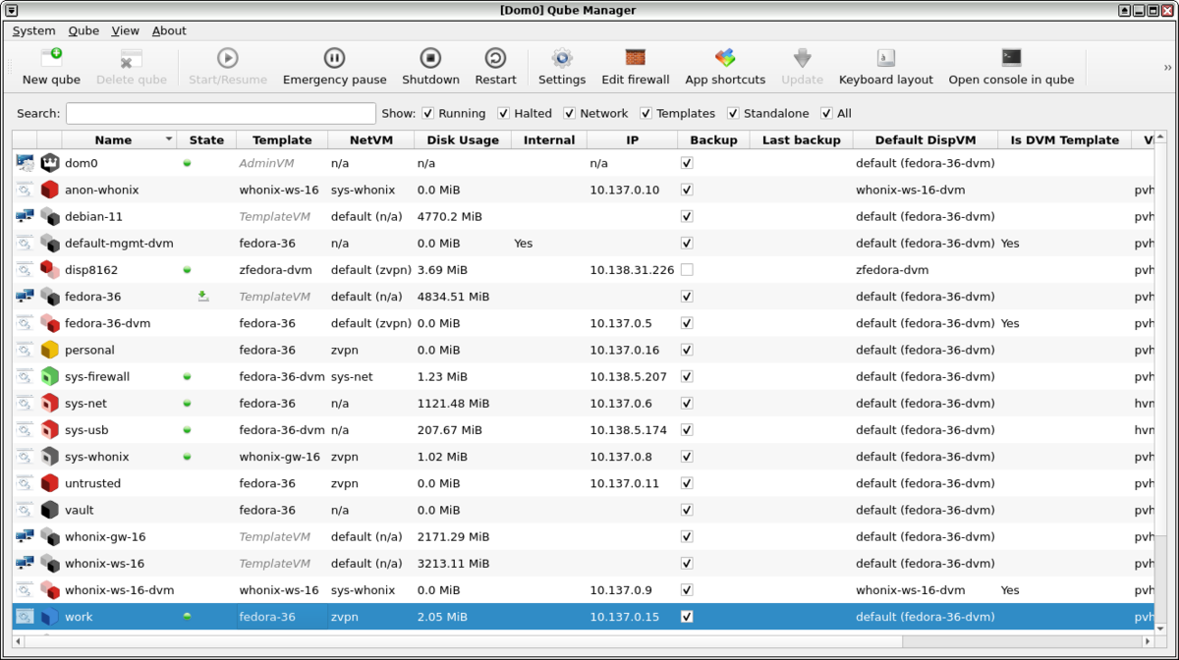Sort by Is DVM Template column
The height and width of the screenshot is (660, 1179).
coord(1064,139)
